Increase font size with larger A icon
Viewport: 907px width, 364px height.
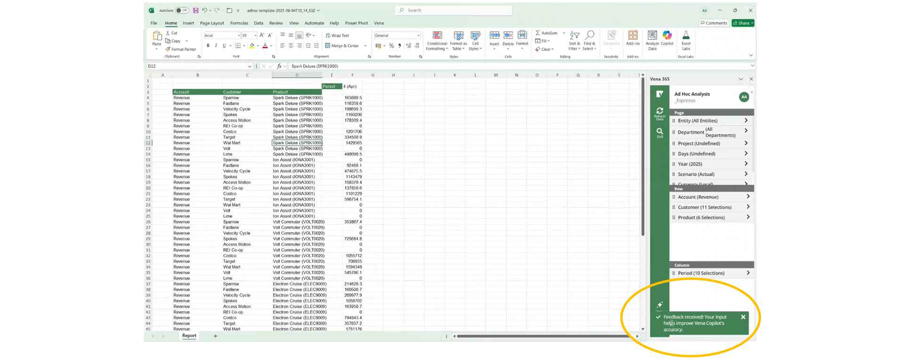tap(262, 35)
